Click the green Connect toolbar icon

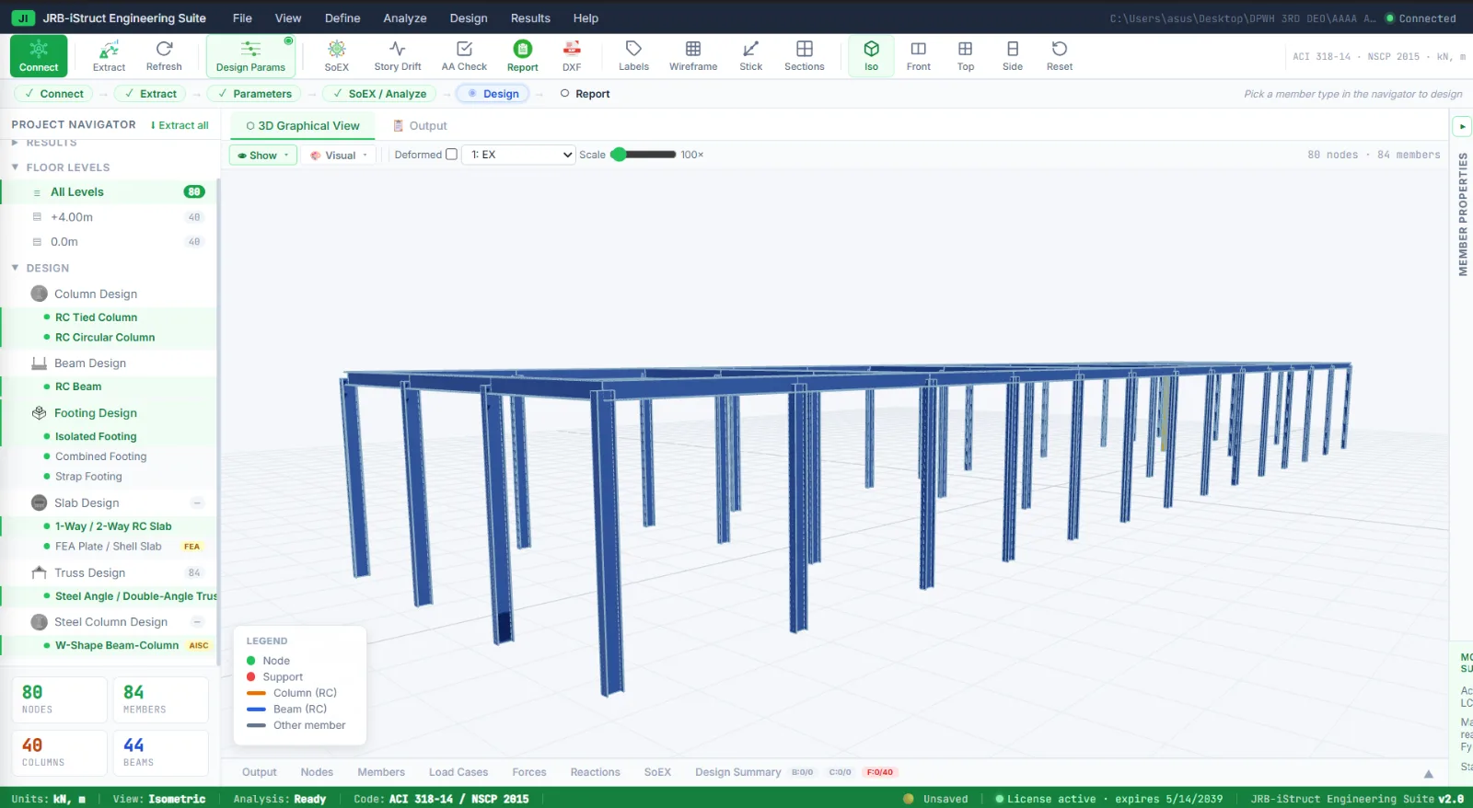point(39,55)
